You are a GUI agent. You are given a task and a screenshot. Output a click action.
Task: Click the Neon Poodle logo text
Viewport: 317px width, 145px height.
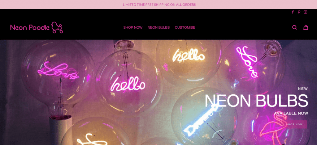pos(30,27)
